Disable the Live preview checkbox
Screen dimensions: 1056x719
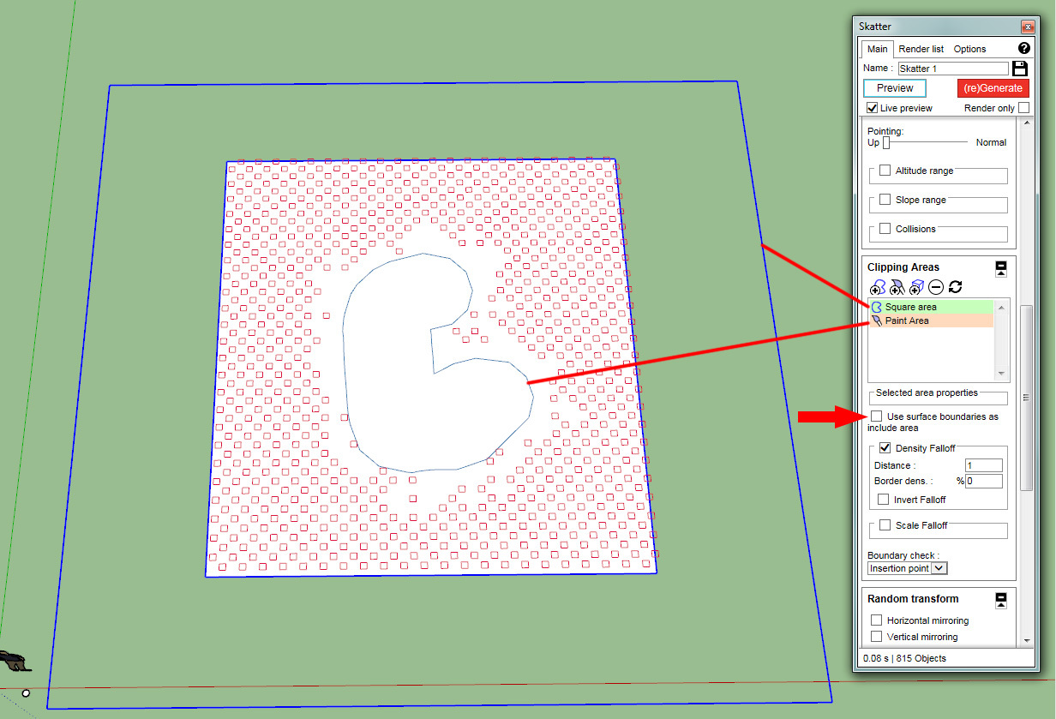point(873,108)
